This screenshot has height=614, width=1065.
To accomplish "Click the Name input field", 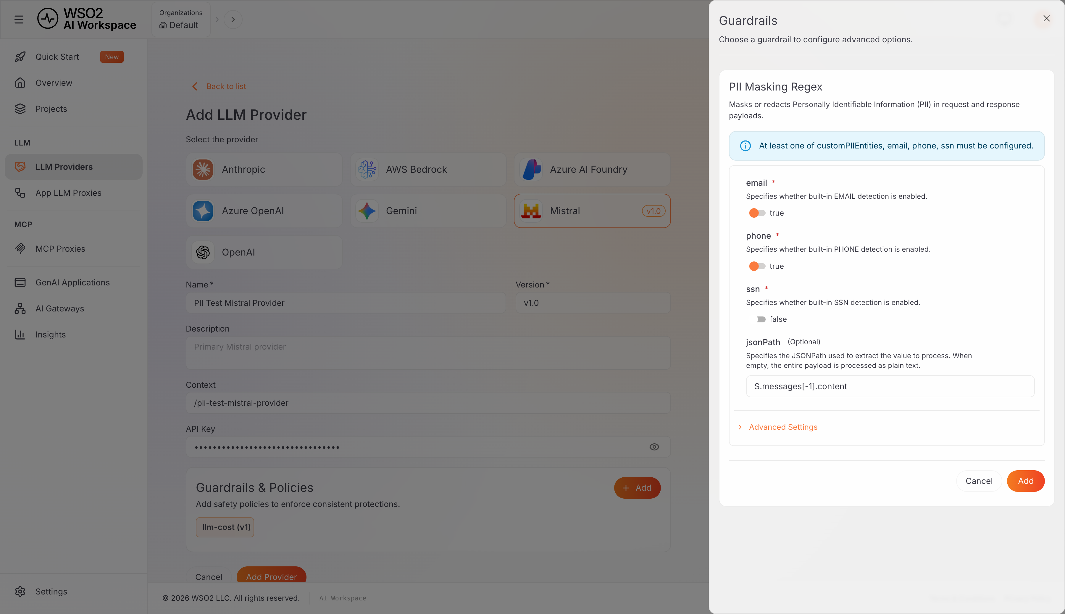I will pyautogui.click(x=346, y=303).
